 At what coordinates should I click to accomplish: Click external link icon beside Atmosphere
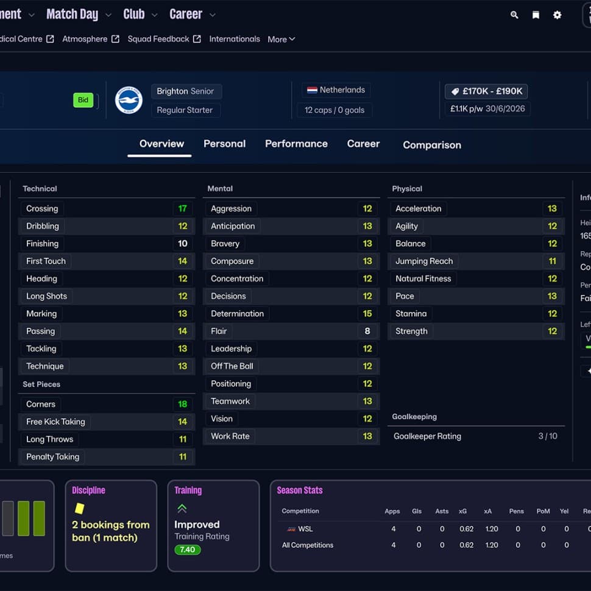(x=115, y=39)
